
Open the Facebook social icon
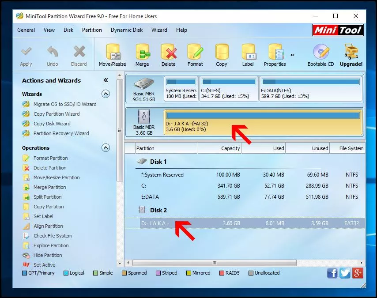[x=332, y=273]
